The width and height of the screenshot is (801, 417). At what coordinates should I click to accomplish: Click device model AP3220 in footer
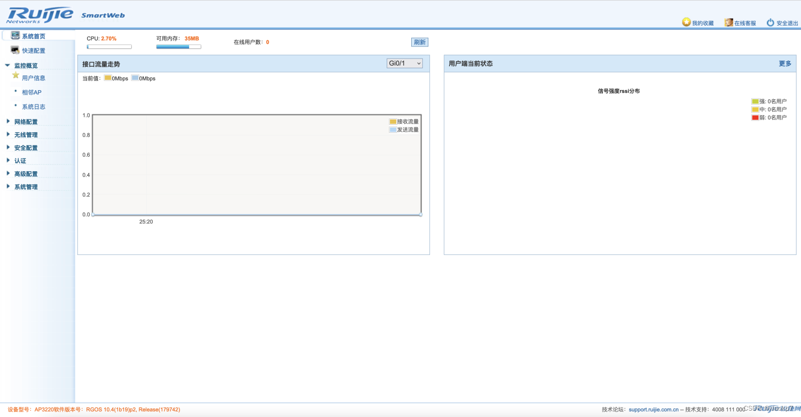click(x=44, y=410)
